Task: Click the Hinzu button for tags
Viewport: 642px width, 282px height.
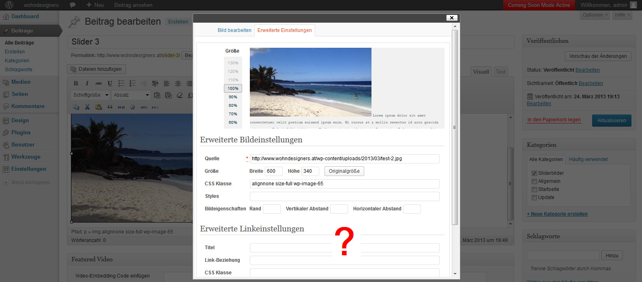Action: click(x=612, y=256)
